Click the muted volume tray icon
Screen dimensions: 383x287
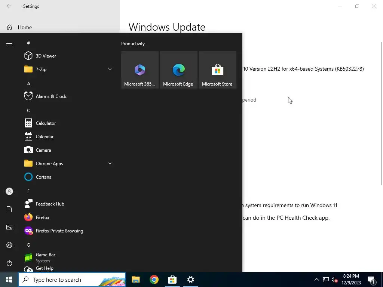334,280
